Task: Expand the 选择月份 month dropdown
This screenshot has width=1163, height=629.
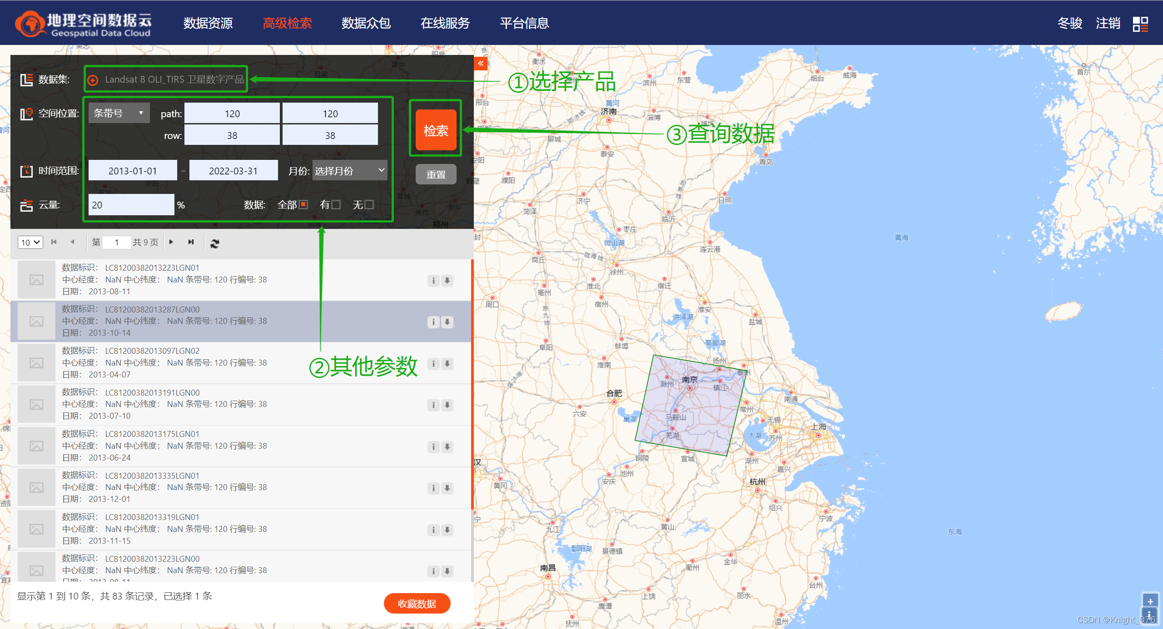Action: click(x=349, y=171)
